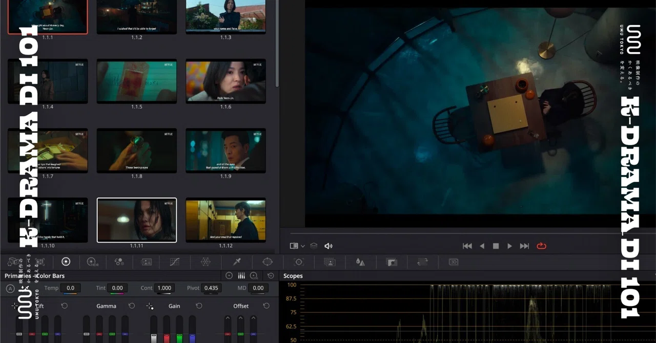The height and width of the screenshot is (343, 656).
Task: Open the Tracker palette
Action: point(299,262)
